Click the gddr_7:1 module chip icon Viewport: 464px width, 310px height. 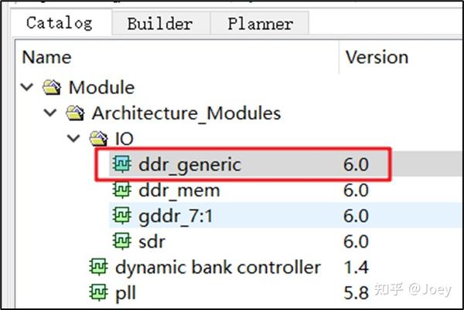point(121,215)
